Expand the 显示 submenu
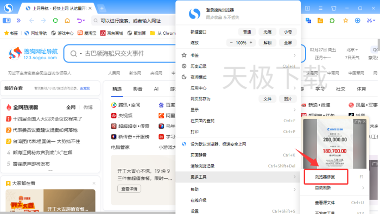 pos(238,110)
